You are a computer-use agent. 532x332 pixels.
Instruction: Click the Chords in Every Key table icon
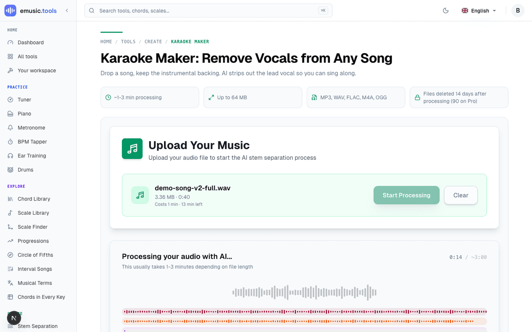click(10, 297)
